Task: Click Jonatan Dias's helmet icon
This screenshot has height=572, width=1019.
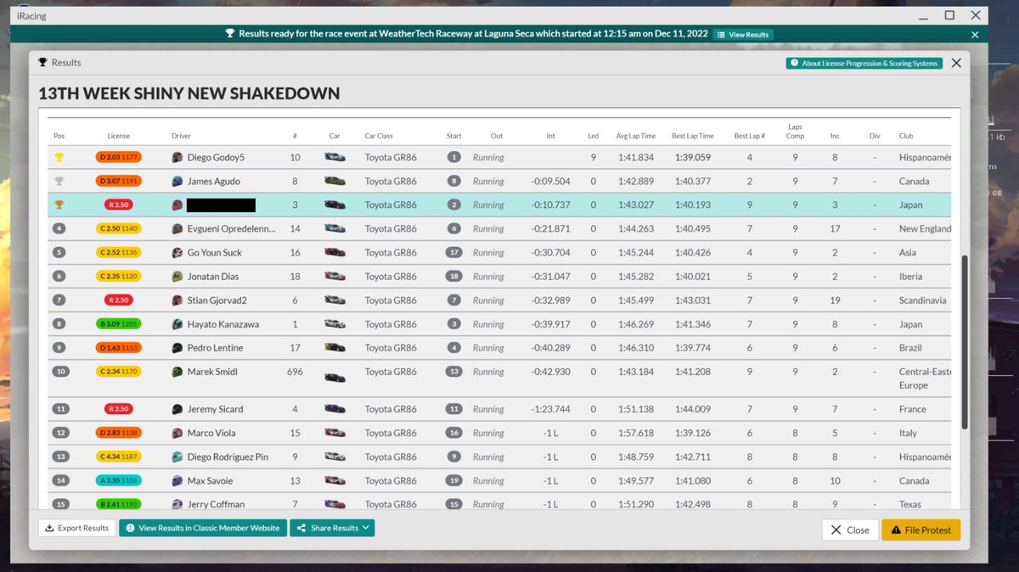Action: [x=177, y=276]
